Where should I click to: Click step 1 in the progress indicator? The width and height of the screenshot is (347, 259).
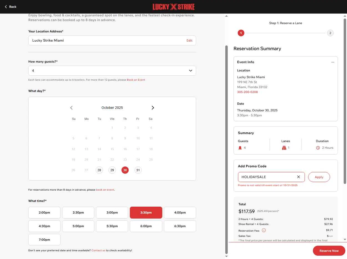pyautogui.click(x=241, y=33)
